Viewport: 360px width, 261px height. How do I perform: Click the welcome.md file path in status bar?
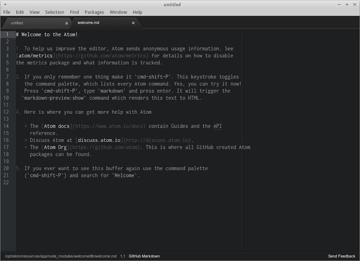(61, 256)
